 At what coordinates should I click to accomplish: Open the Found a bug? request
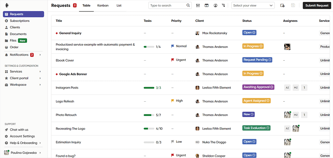pyautogui.click(x=66, y=156)
